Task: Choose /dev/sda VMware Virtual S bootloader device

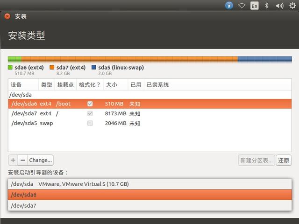Action: [149, 184]
